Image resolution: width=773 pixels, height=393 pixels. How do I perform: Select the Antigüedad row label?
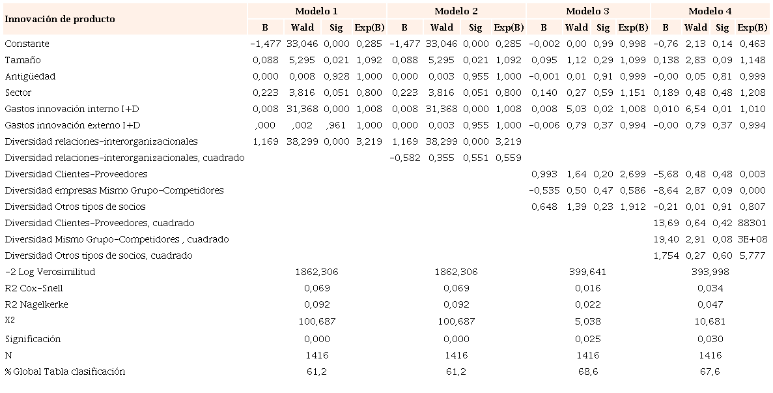pos(30,76)
